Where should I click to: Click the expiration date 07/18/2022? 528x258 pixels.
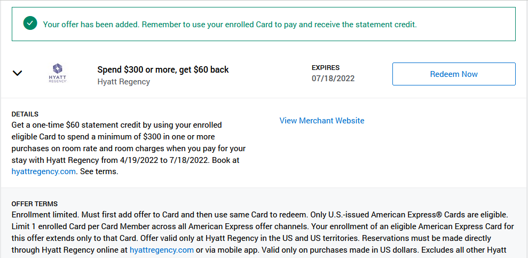[x=333, y=79]
